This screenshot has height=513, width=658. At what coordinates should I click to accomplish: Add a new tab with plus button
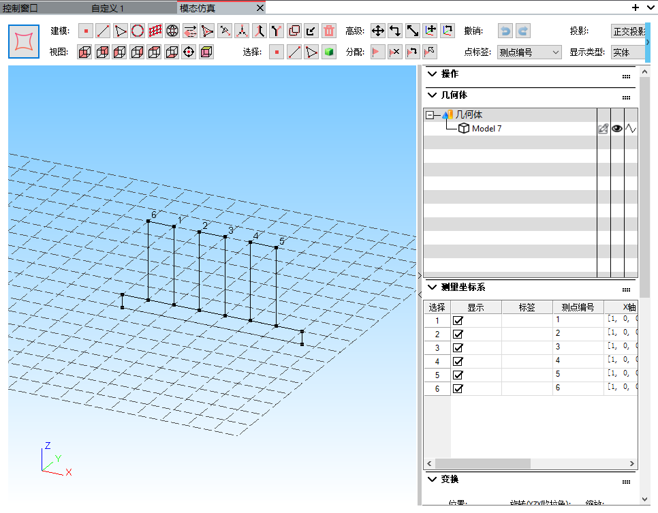pos(636,7)
